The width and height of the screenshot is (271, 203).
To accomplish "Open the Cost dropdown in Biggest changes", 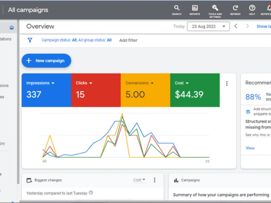I will point(139,180).
